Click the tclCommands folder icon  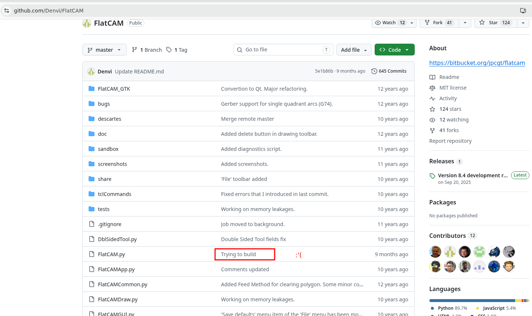[92, 194]
